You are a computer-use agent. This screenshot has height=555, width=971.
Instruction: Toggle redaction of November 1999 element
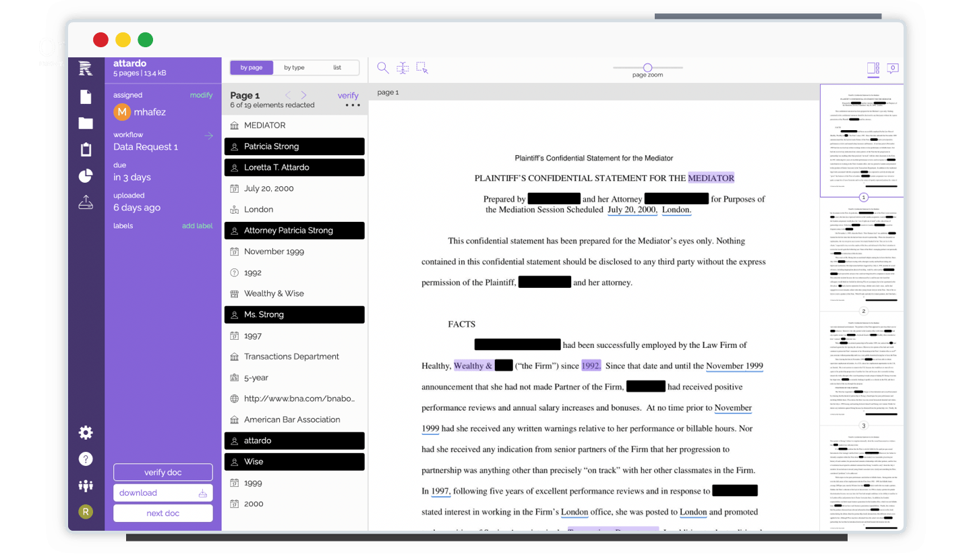[295, 252]
